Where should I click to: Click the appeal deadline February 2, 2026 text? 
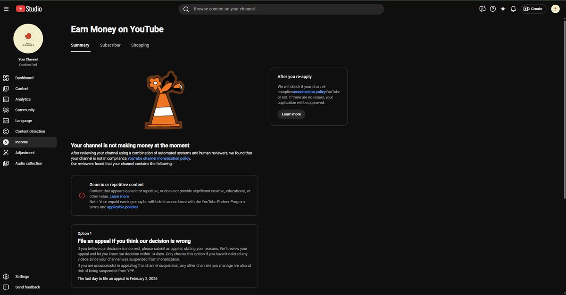point(117,279)
